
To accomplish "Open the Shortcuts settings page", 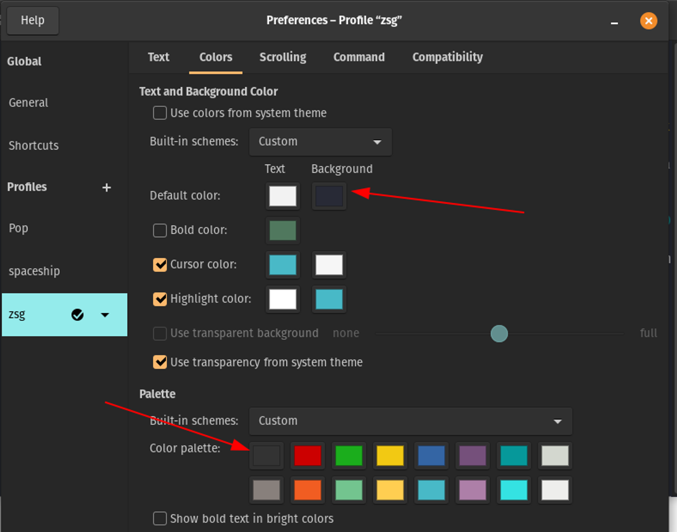I will coord(34,146).
